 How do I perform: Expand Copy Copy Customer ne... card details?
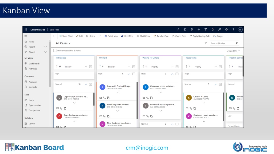coord(74,103)
